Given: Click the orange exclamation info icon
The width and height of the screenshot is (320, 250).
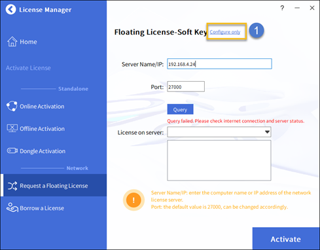Looking at the screenshot, I should click(x=133, y=200).
